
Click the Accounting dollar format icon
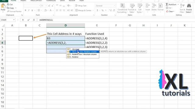tap(97, 10)
